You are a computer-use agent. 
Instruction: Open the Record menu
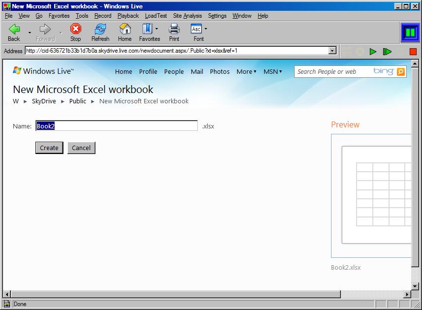[103, 16]
